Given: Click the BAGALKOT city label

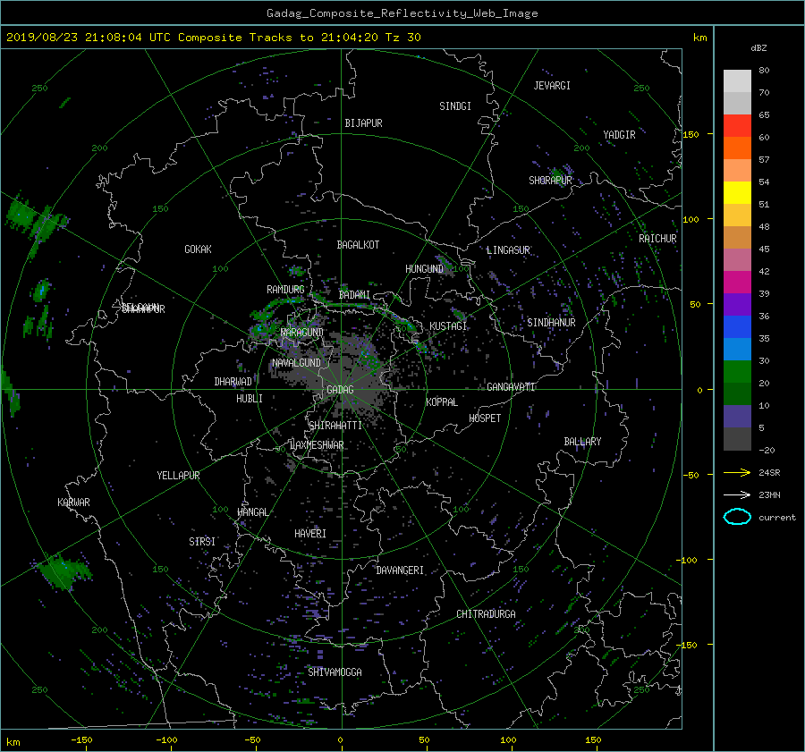Looking at the screenshot, I should click(x=358, y=245).
